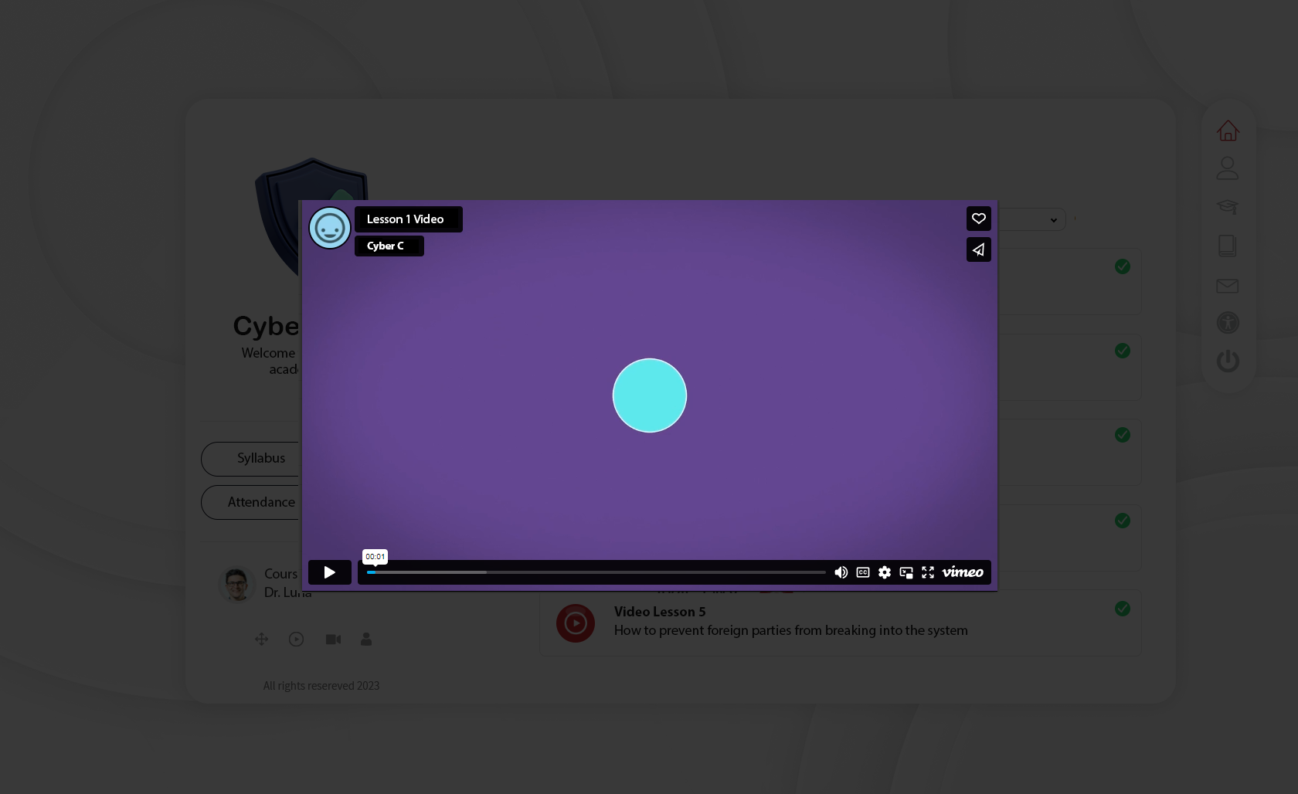Open the uploader smiley avatar
This screenshot has height=794, width=1298.
pos(330,228)
